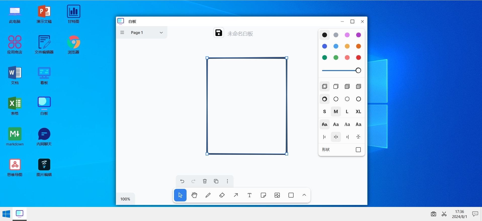
Task: Delete selection with trash icon
Action: click(205, 181)
